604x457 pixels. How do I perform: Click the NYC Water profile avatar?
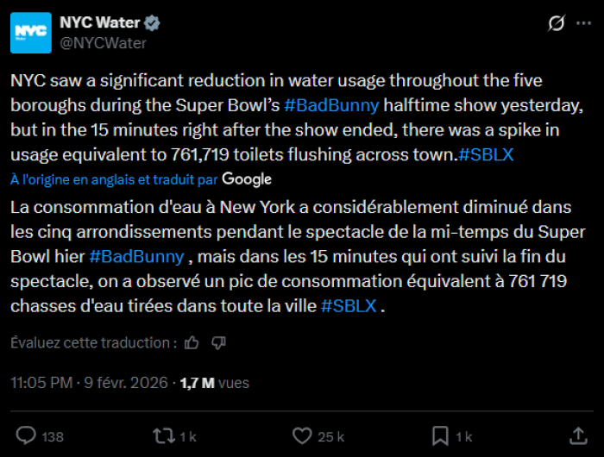click(31, 33)
